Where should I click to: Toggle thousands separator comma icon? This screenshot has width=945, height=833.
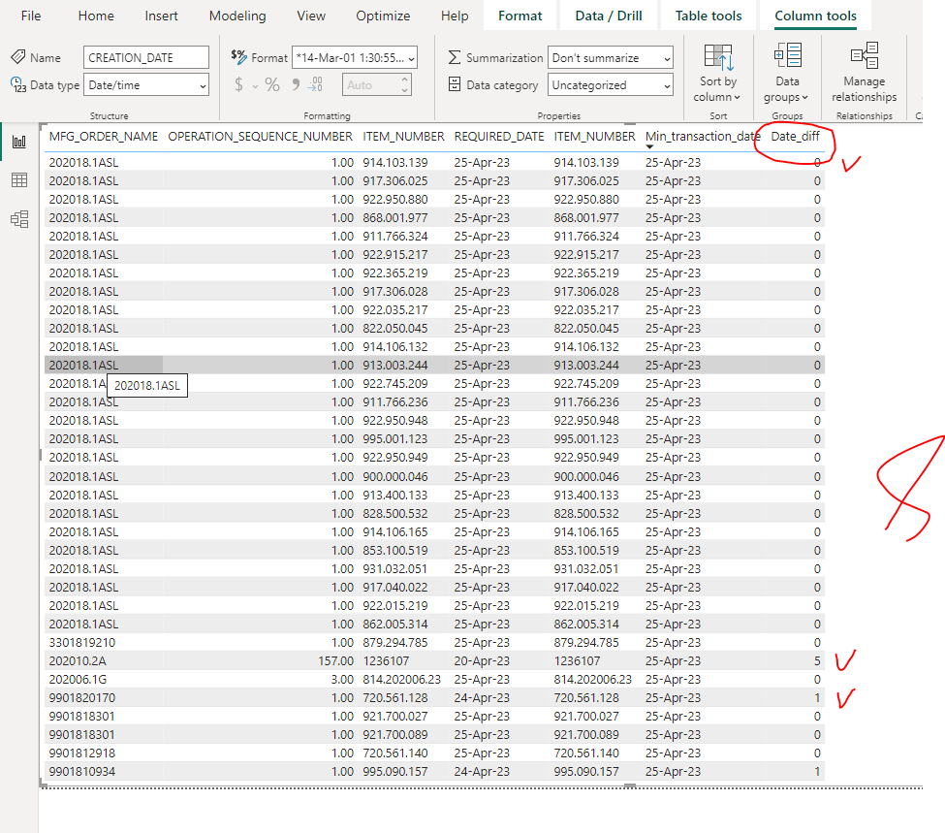[296, 84]
